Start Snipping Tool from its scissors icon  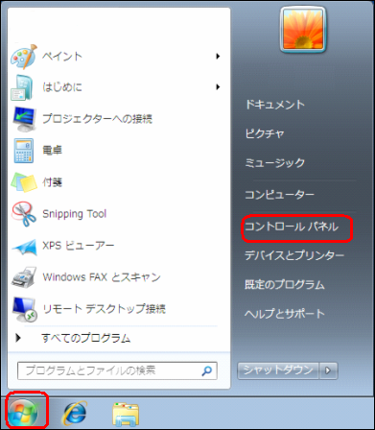(24, 214)
